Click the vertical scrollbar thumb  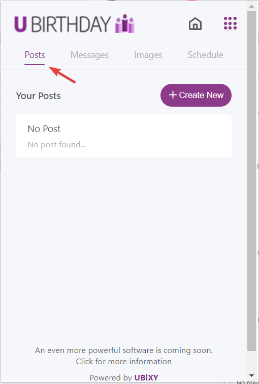(251, 181)
